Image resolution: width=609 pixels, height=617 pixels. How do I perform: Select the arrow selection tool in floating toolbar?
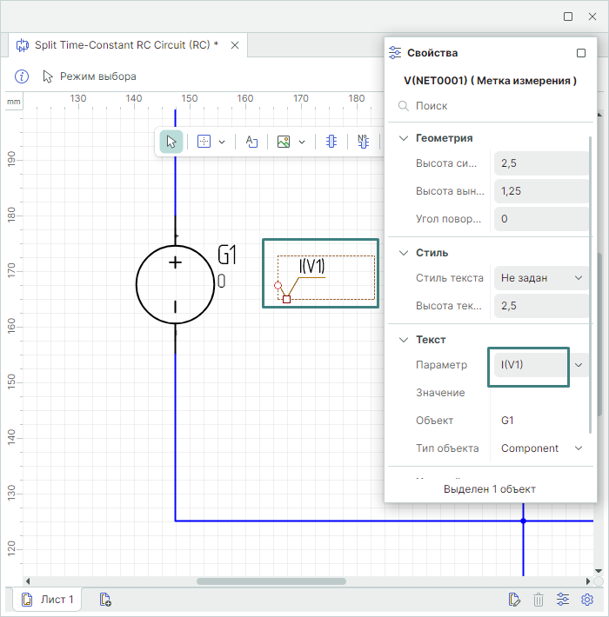pos(171,142)
